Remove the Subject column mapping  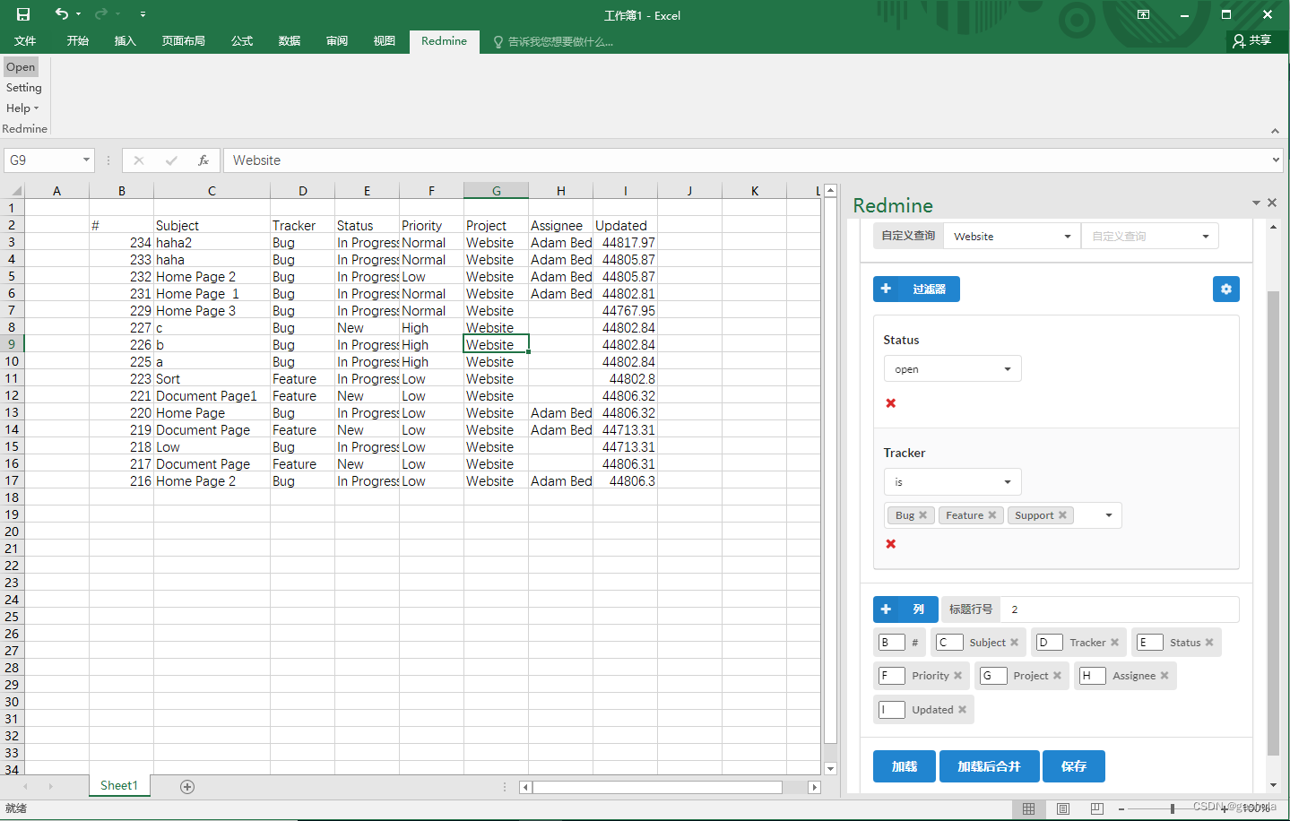click(1014, 643)
